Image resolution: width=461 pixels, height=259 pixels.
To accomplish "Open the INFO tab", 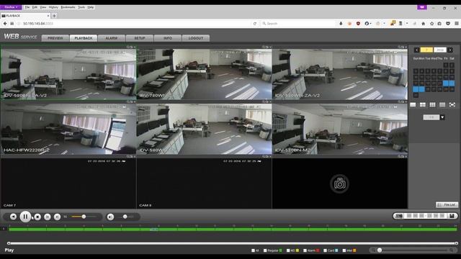I will pos(168,38).
